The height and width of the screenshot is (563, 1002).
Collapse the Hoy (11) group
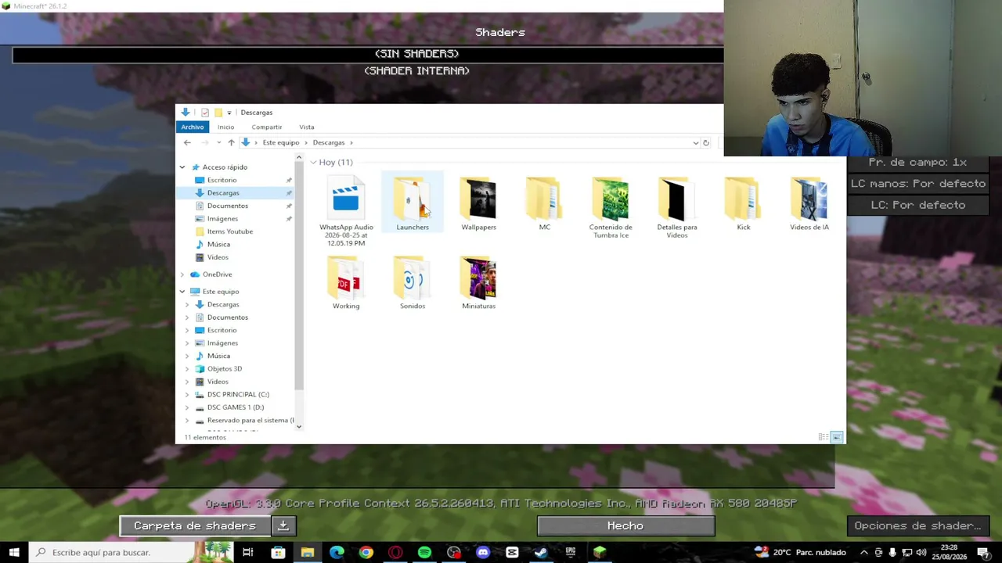coord(313,162)
